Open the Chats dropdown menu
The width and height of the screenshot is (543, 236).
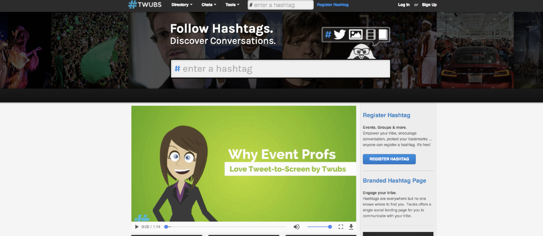pos(209,5)
